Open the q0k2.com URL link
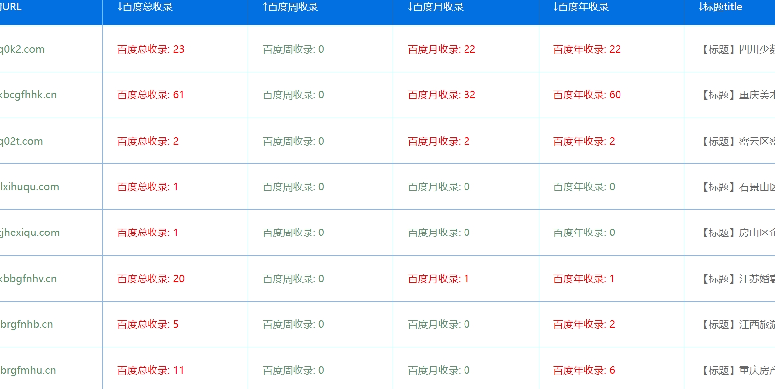Image resolution: width=775 pixels, height=389 pixels. [x=22, y=49]
